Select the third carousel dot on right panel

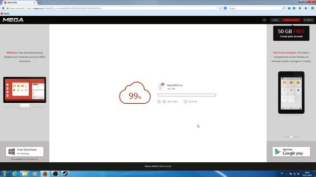(291, 137)
